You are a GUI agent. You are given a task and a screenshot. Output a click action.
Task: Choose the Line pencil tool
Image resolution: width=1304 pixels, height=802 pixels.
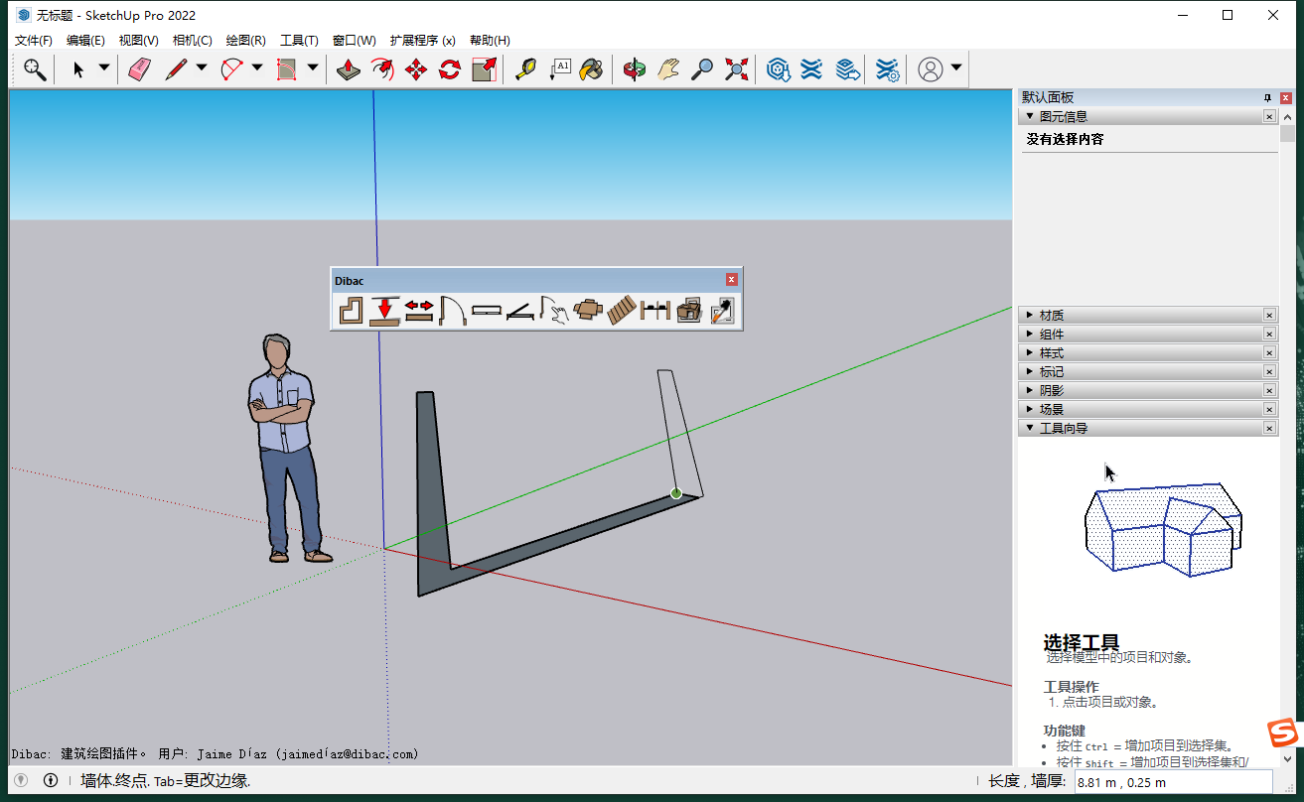[176, 68]
